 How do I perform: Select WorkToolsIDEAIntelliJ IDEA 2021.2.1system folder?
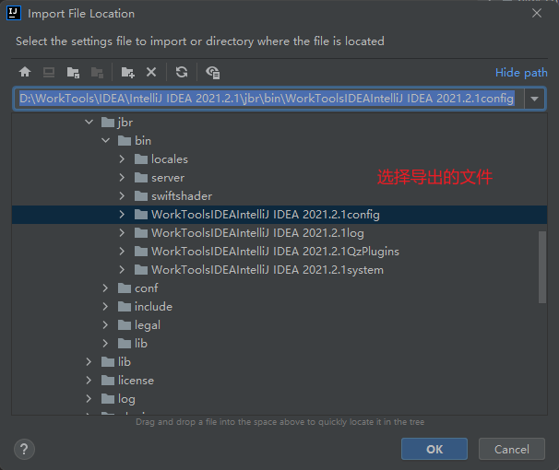pos(279,270)
